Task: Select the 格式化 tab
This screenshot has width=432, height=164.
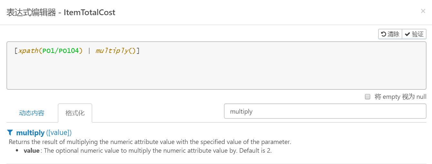Action: (x=75, y=113)
